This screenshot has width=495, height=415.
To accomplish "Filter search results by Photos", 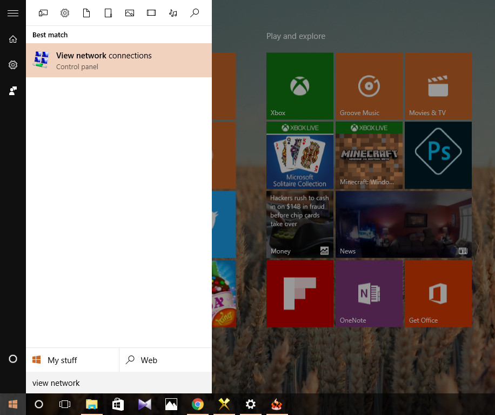I will click(x=130, y=13).
